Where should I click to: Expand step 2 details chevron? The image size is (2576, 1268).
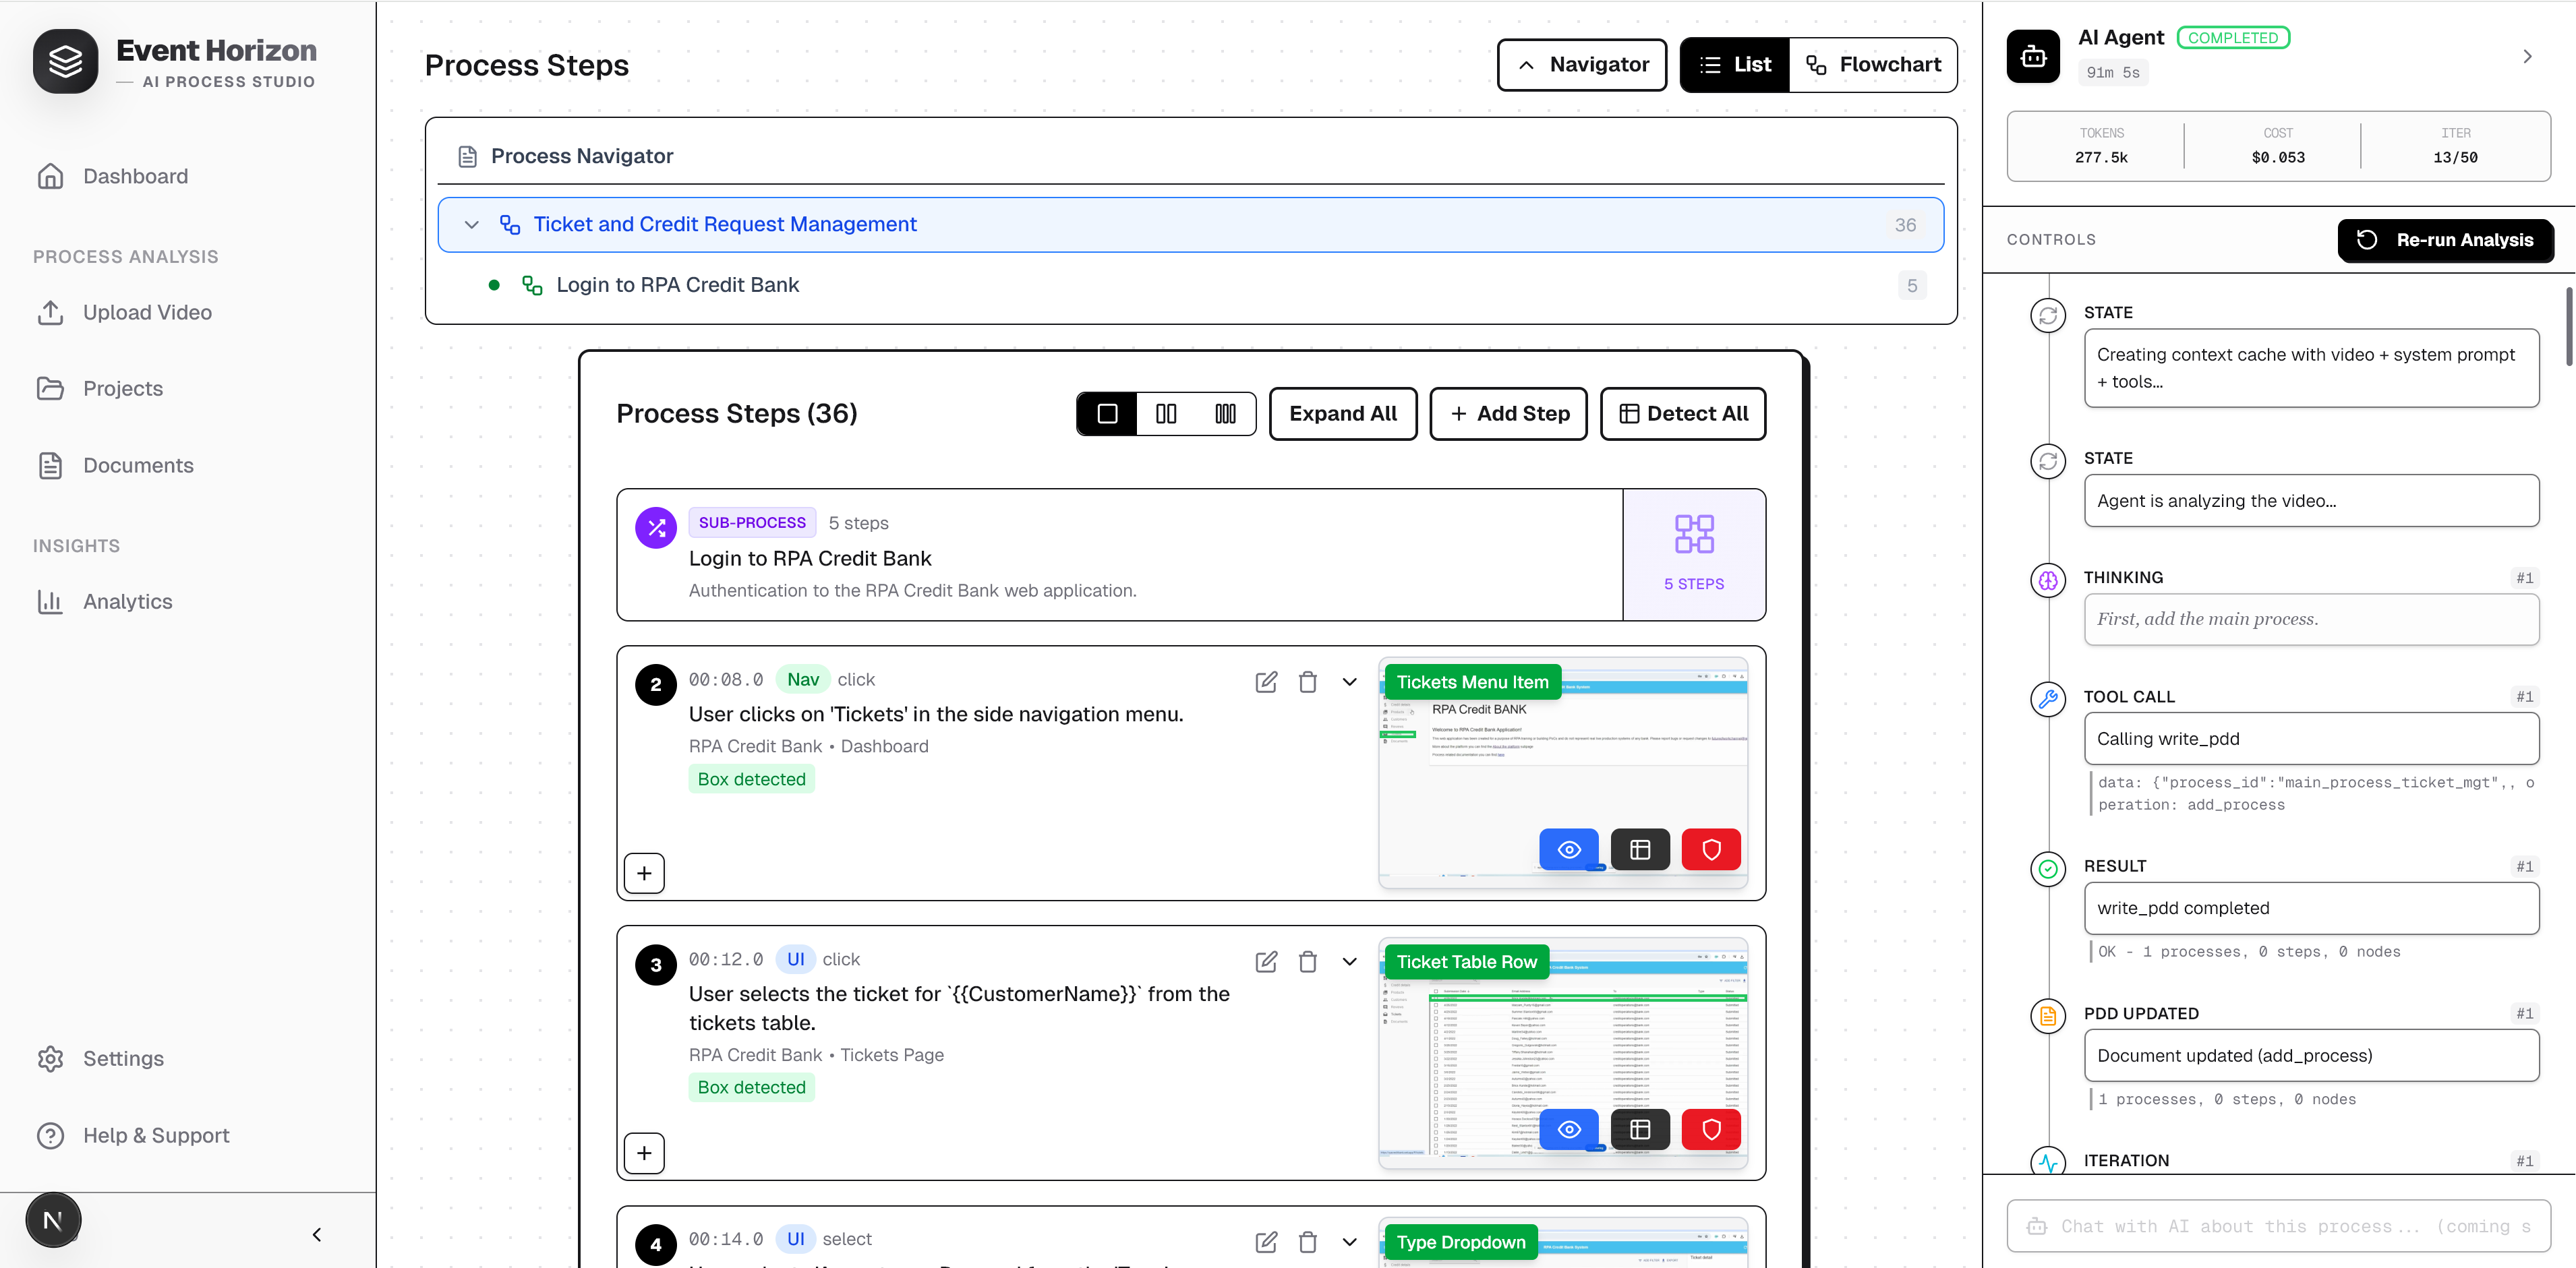pos(1349,682)
